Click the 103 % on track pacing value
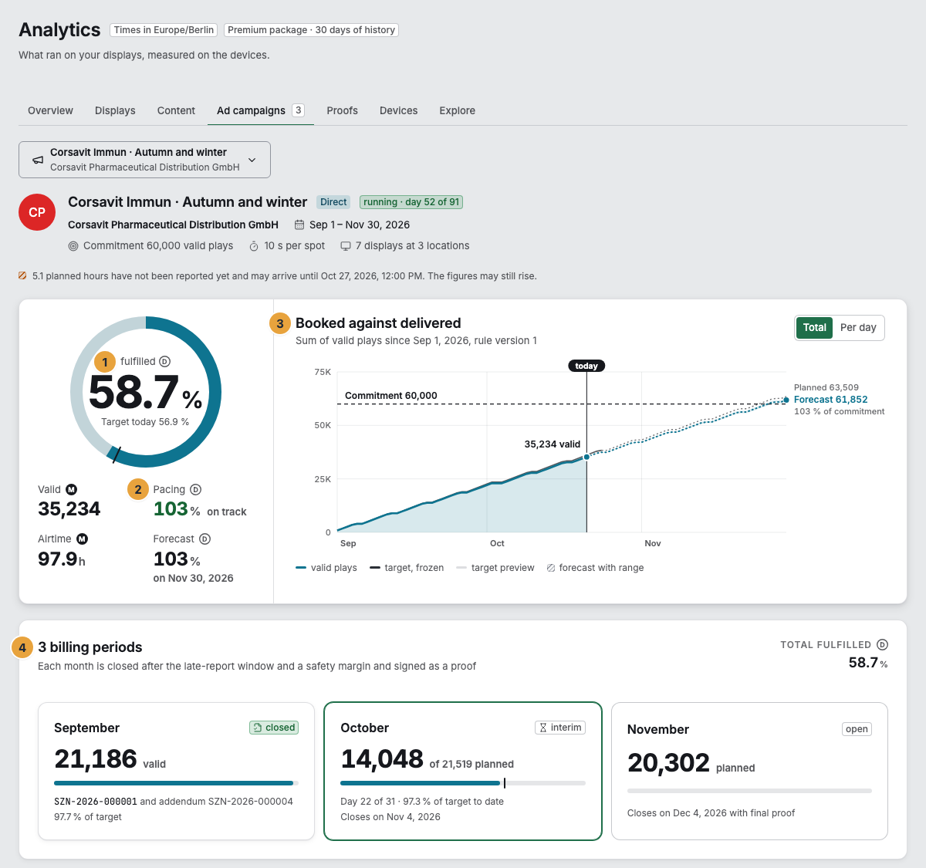 coord(200,509)
